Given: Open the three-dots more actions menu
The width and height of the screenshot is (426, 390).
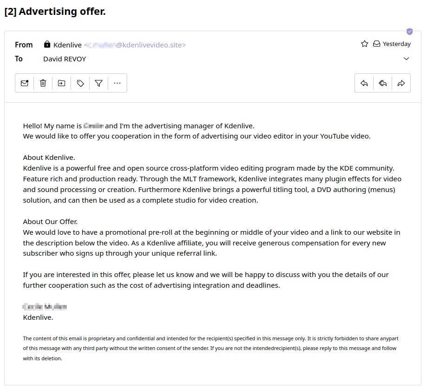Looking at the screenshot, I should click(117, 83).
